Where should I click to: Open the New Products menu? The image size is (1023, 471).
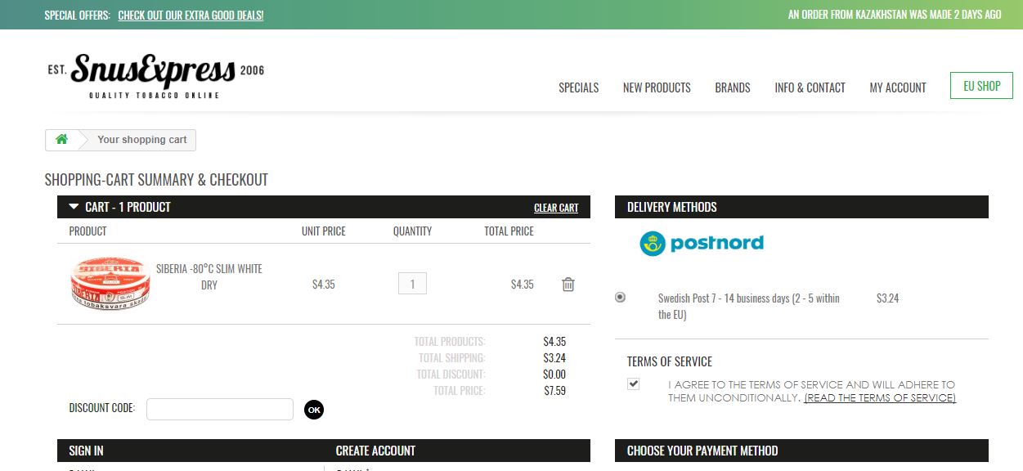click(657, 87)
